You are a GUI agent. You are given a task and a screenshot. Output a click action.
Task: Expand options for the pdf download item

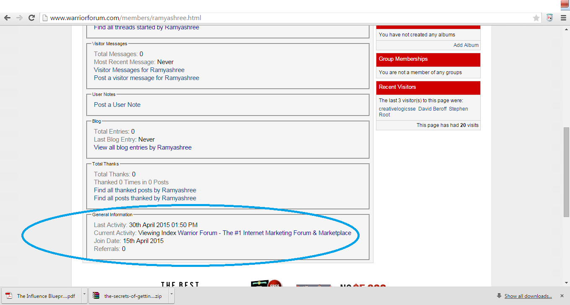tap(84, 296)
